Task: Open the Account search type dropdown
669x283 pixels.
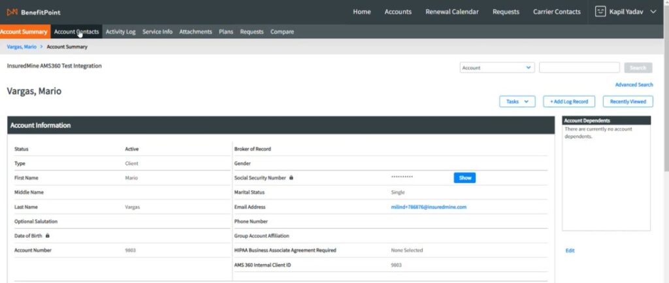Action: pyautogui.click(x=497, y=67)
